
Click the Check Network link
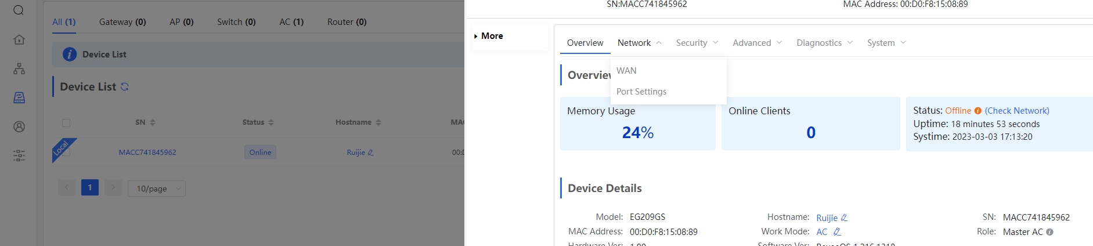click(x=1017, y=111)
